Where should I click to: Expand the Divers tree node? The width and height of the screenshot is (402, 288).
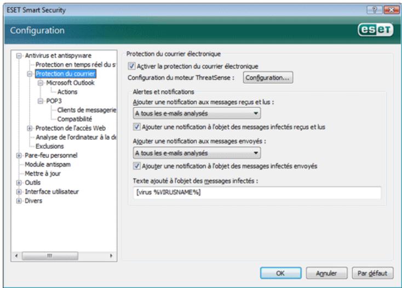click(x=19, y=201)
